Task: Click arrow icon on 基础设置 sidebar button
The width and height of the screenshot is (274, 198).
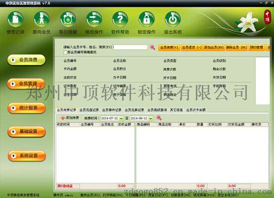Action: point(13,132)
